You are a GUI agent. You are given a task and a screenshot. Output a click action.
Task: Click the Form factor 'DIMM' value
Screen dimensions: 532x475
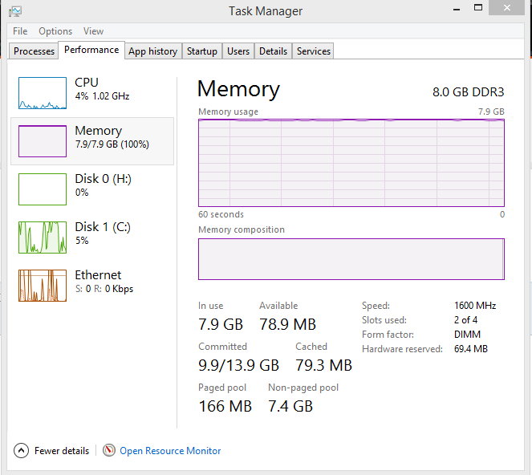[x=467, y=335]
